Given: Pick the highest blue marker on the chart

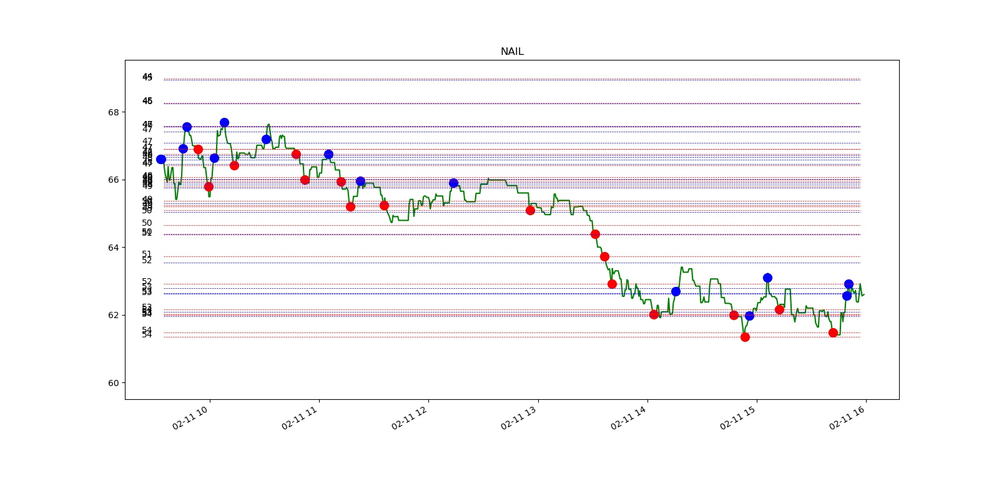Looking at the screenshot, I should point(224,122).
